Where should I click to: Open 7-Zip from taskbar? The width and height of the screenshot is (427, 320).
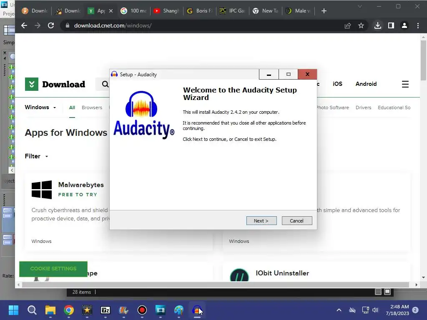click(105, 310)
